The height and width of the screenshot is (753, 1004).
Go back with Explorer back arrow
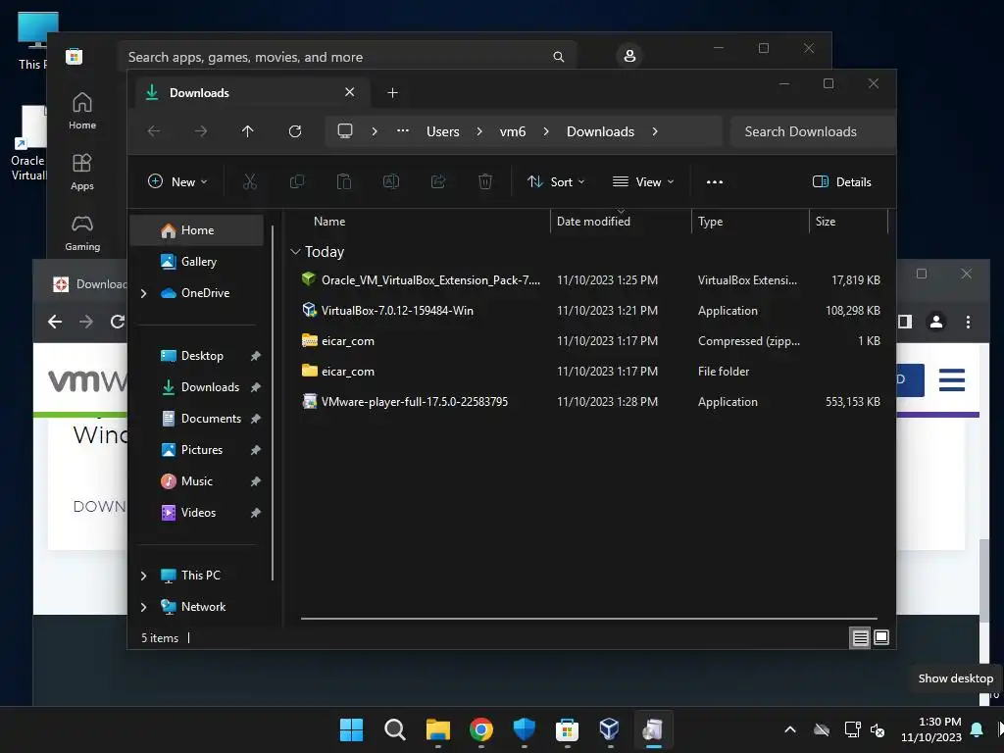click(154, 131)
